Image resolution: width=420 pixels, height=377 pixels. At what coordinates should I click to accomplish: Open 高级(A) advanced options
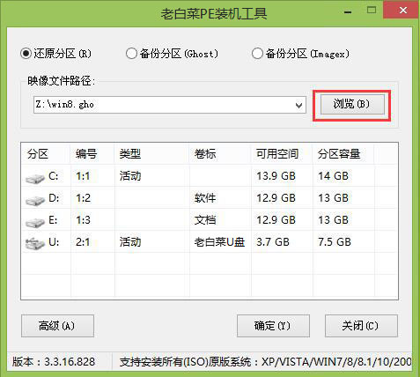point(57,326)
